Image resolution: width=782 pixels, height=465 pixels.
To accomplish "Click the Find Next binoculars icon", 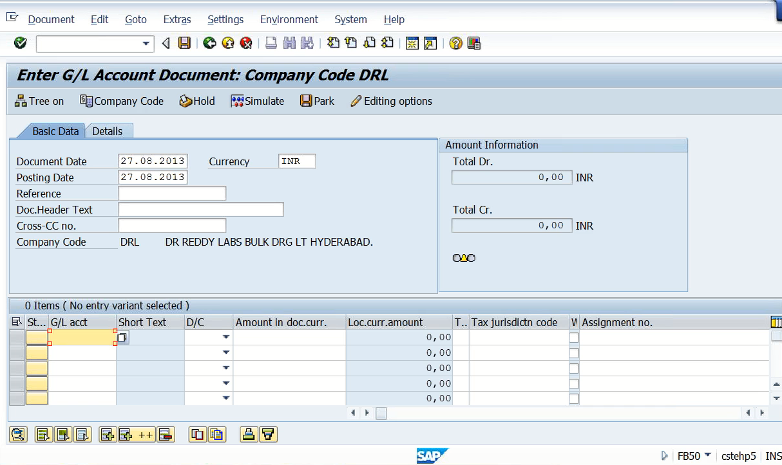I will pos(307,43).
